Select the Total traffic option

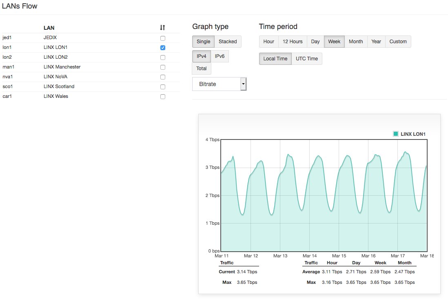[201, 68]
